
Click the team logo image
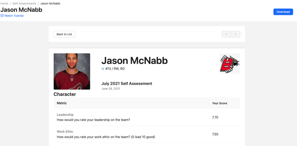[230, 63]
